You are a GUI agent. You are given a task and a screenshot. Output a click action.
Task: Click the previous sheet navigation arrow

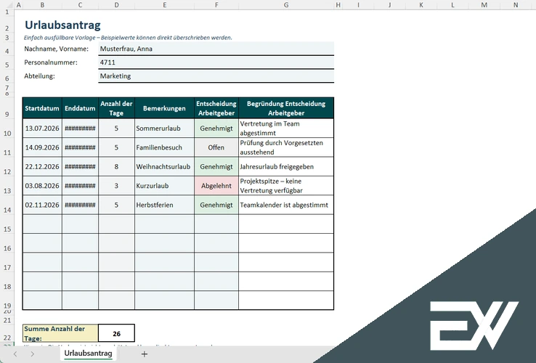tap(16, 354)
